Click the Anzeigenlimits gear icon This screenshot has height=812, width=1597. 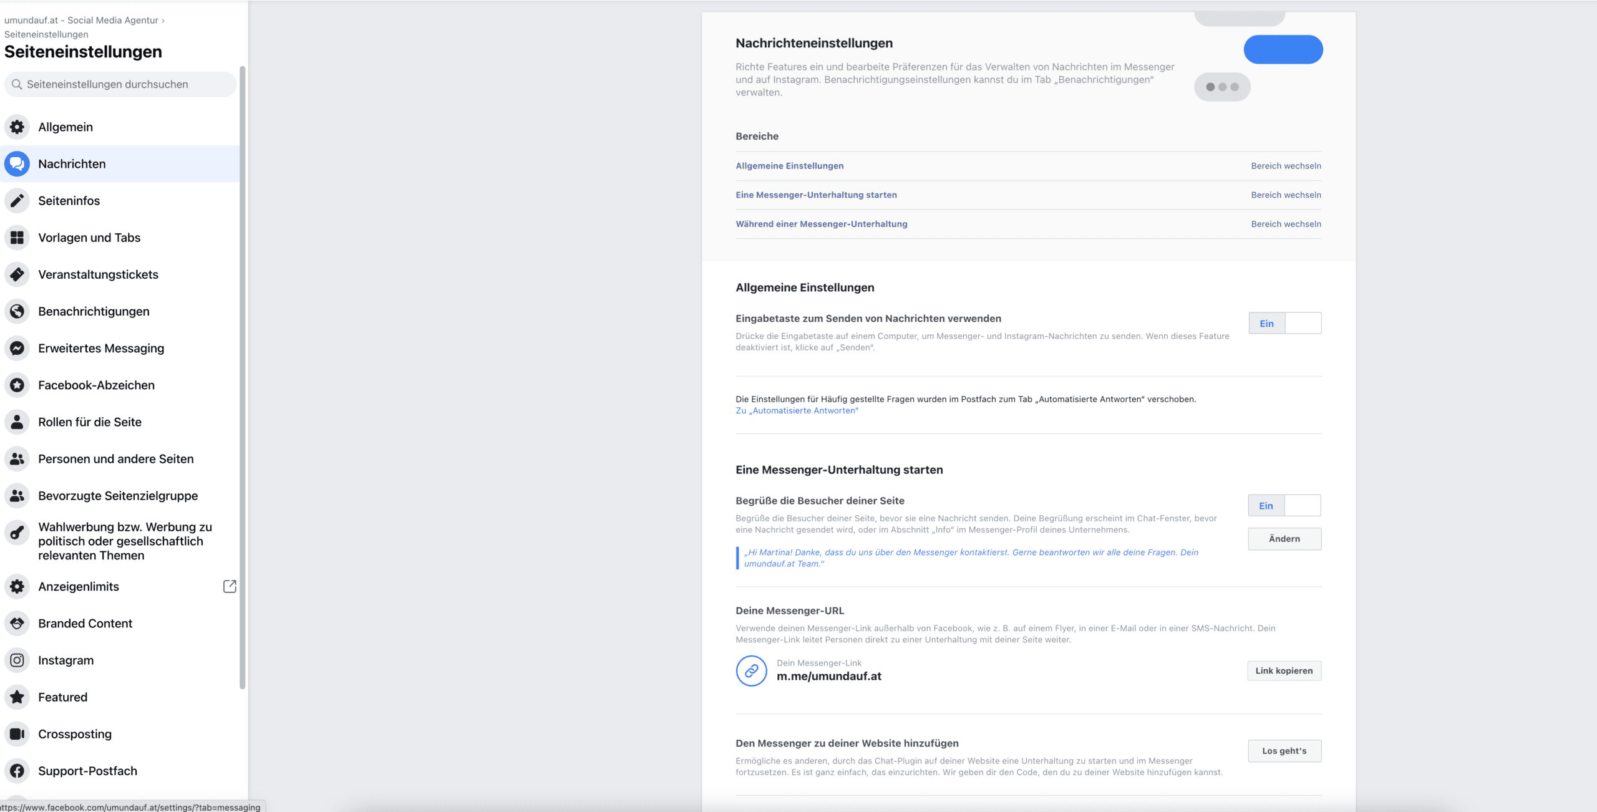coord(17,586)
